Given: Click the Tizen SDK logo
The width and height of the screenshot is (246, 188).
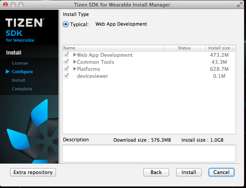Looking at the screenshot, I should (x=25, y=30).
